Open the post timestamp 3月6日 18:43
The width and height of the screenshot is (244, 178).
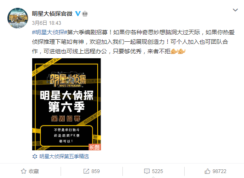point(47,23)
